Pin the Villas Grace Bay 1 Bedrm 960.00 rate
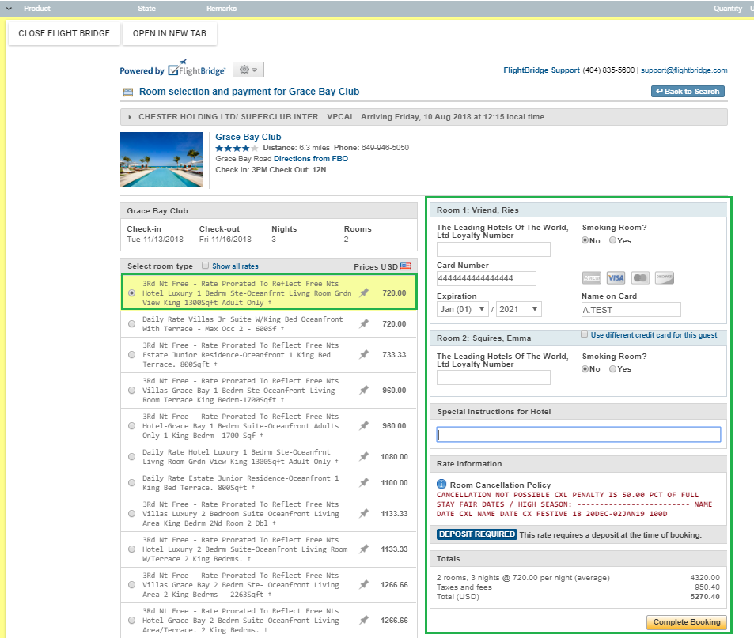This screenshot has width=754, height=638. (364, 390)
